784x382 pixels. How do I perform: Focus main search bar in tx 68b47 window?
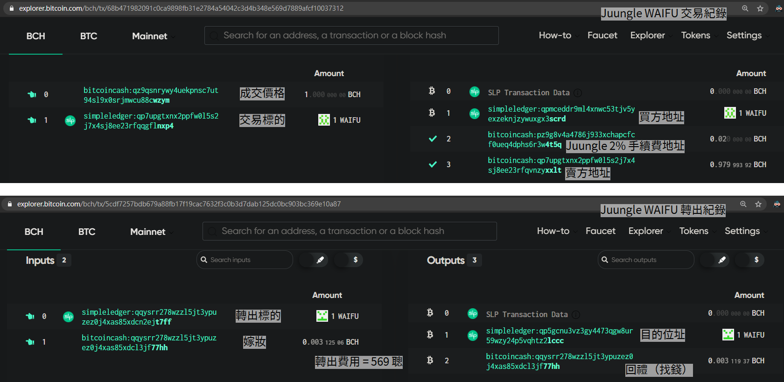[351, 35]
